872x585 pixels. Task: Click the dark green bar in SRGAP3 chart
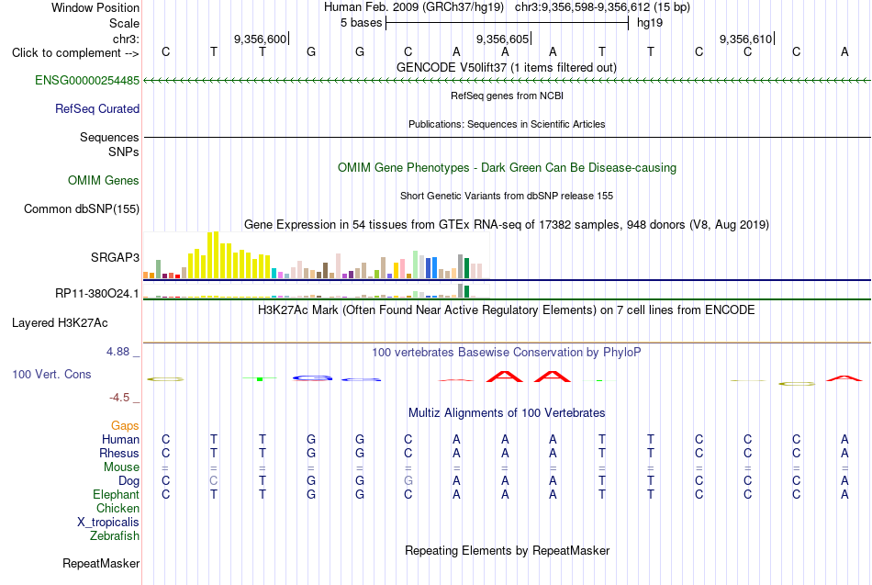[x=466, y=268]
